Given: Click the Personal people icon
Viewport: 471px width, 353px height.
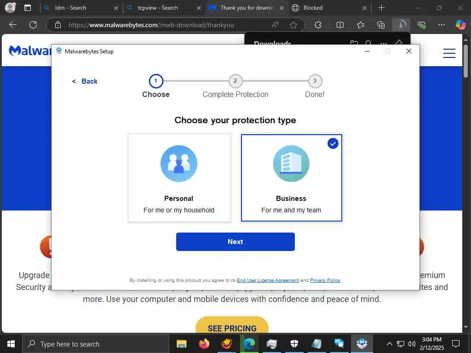Looking at the screenshot, I should 179,164.
